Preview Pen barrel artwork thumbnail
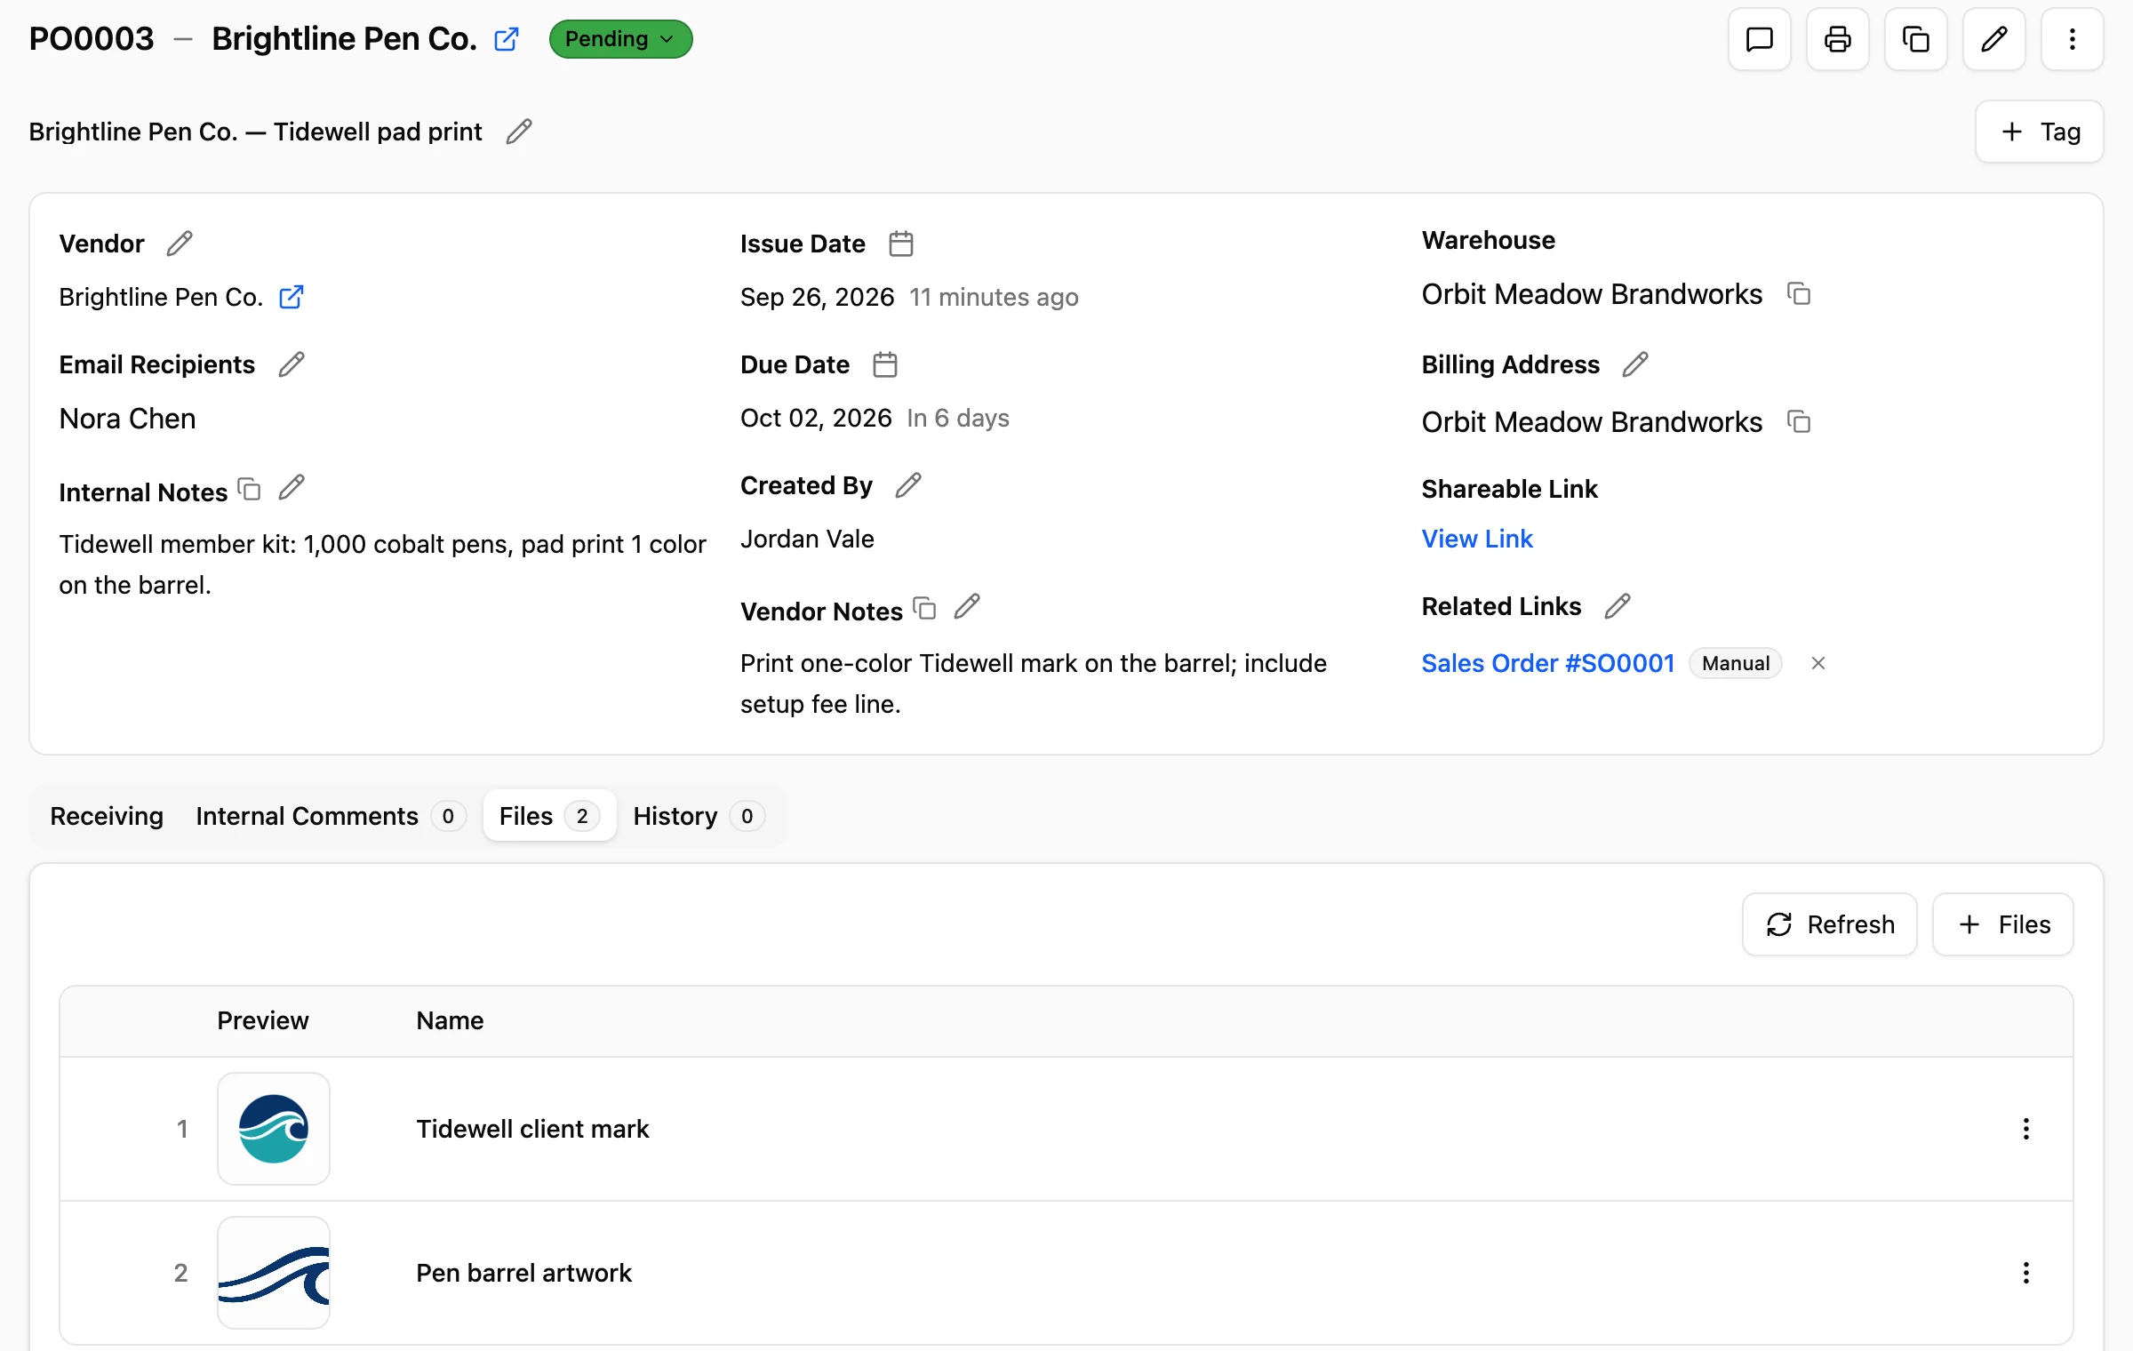Viewport: 2133px width, 1351px height. [274, 1273]
